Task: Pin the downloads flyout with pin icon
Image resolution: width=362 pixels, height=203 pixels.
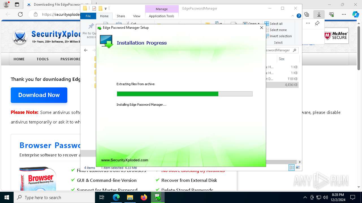Action: pos(317,23)
